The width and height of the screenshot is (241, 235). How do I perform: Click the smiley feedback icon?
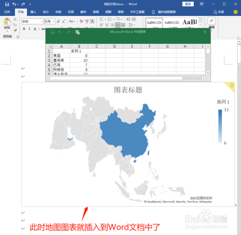236,12
